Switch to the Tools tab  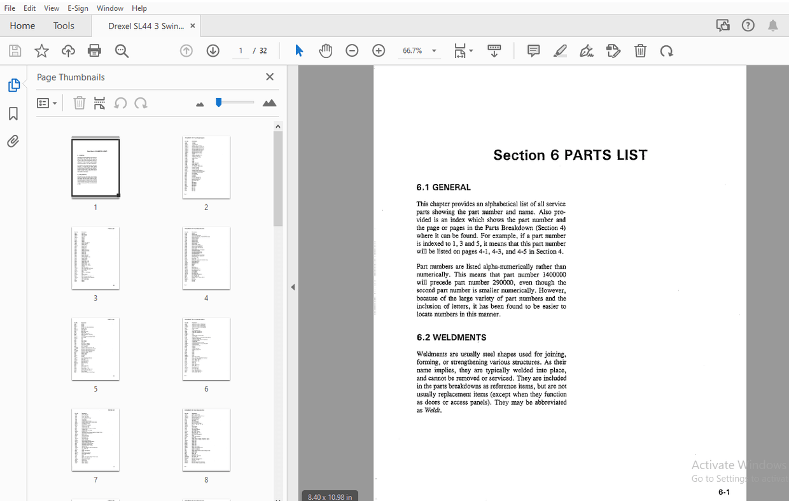[64, 25]
